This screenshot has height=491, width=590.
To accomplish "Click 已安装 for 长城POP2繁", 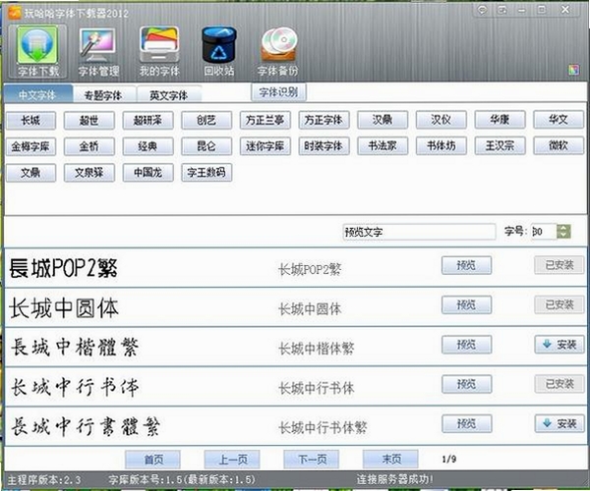I will (560, 265).
